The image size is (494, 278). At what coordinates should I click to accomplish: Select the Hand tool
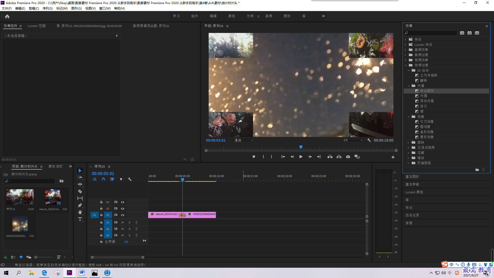coord(80,212)
